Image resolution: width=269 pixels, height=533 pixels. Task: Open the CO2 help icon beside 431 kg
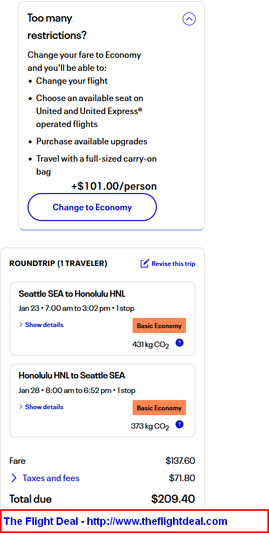pos(180,343)
